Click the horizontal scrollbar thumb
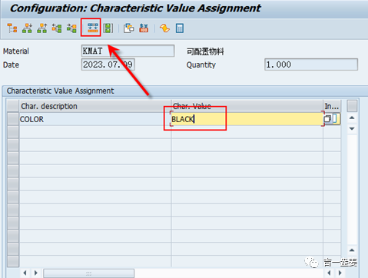This screenshot has width=368, height=278. pyautogui.click(x=88, y=273)
